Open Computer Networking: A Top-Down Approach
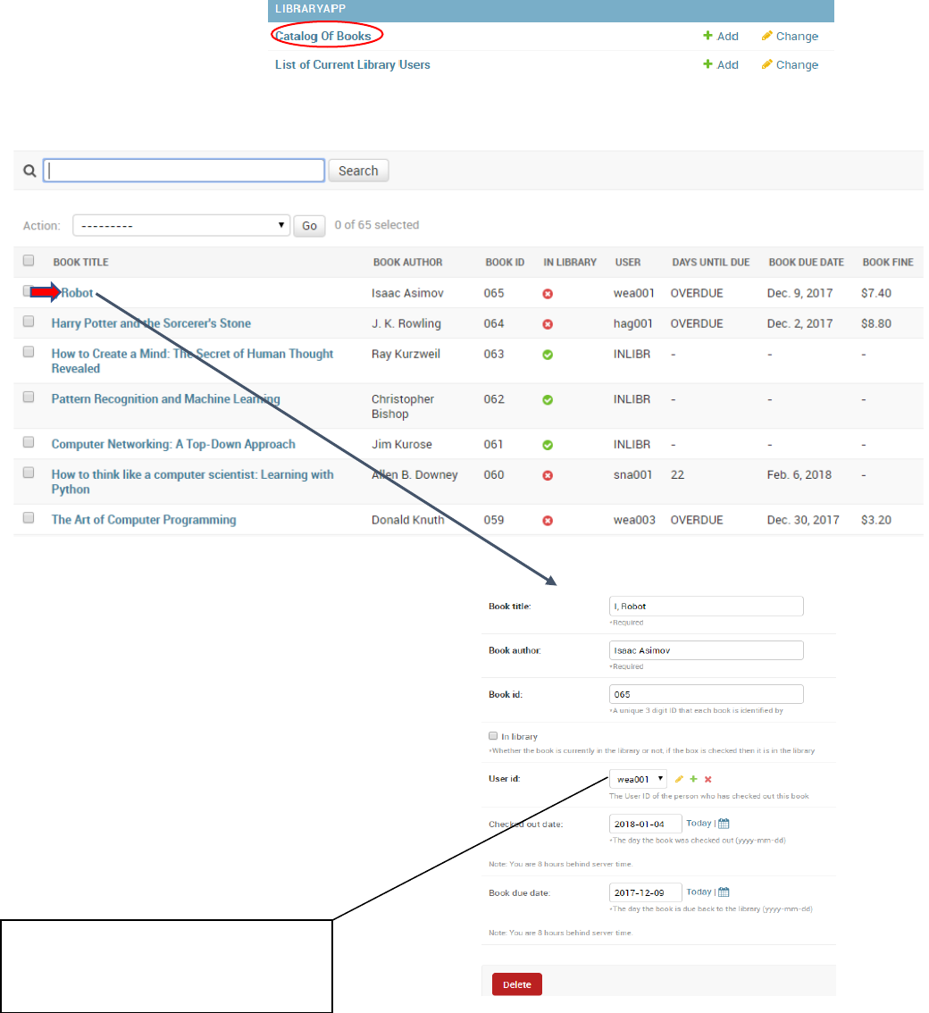This screenshot has width=929, height=1013. point(173,444)
